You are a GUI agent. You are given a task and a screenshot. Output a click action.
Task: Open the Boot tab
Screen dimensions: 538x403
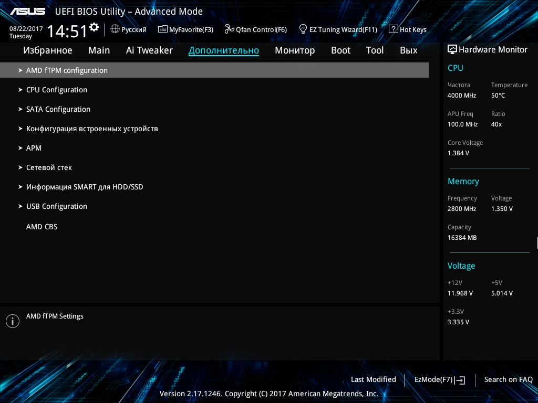click(340, 50)
